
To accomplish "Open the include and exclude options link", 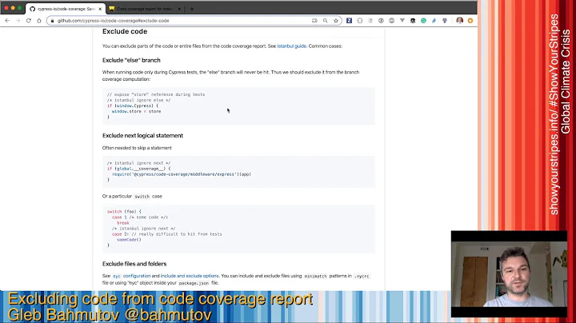I will coord(190,276).
